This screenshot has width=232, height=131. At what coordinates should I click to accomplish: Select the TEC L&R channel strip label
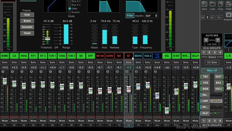[157, 56]
